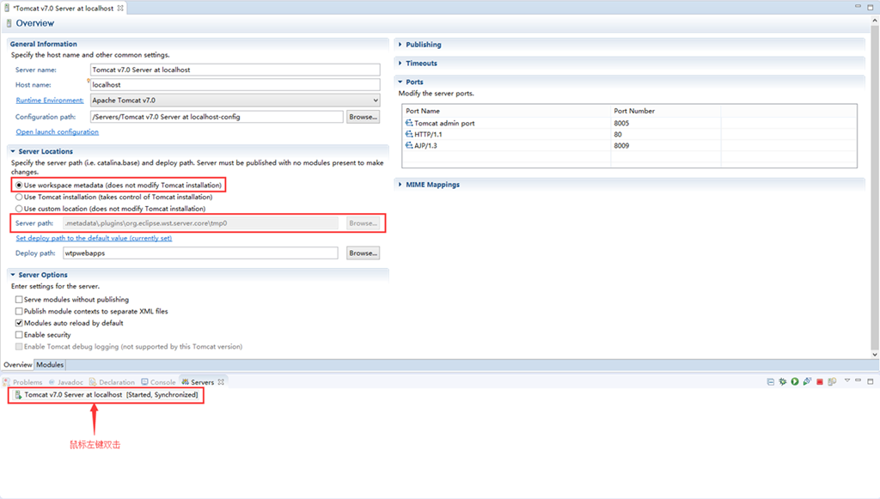Expand the Timeouts section

pos(400,64)
